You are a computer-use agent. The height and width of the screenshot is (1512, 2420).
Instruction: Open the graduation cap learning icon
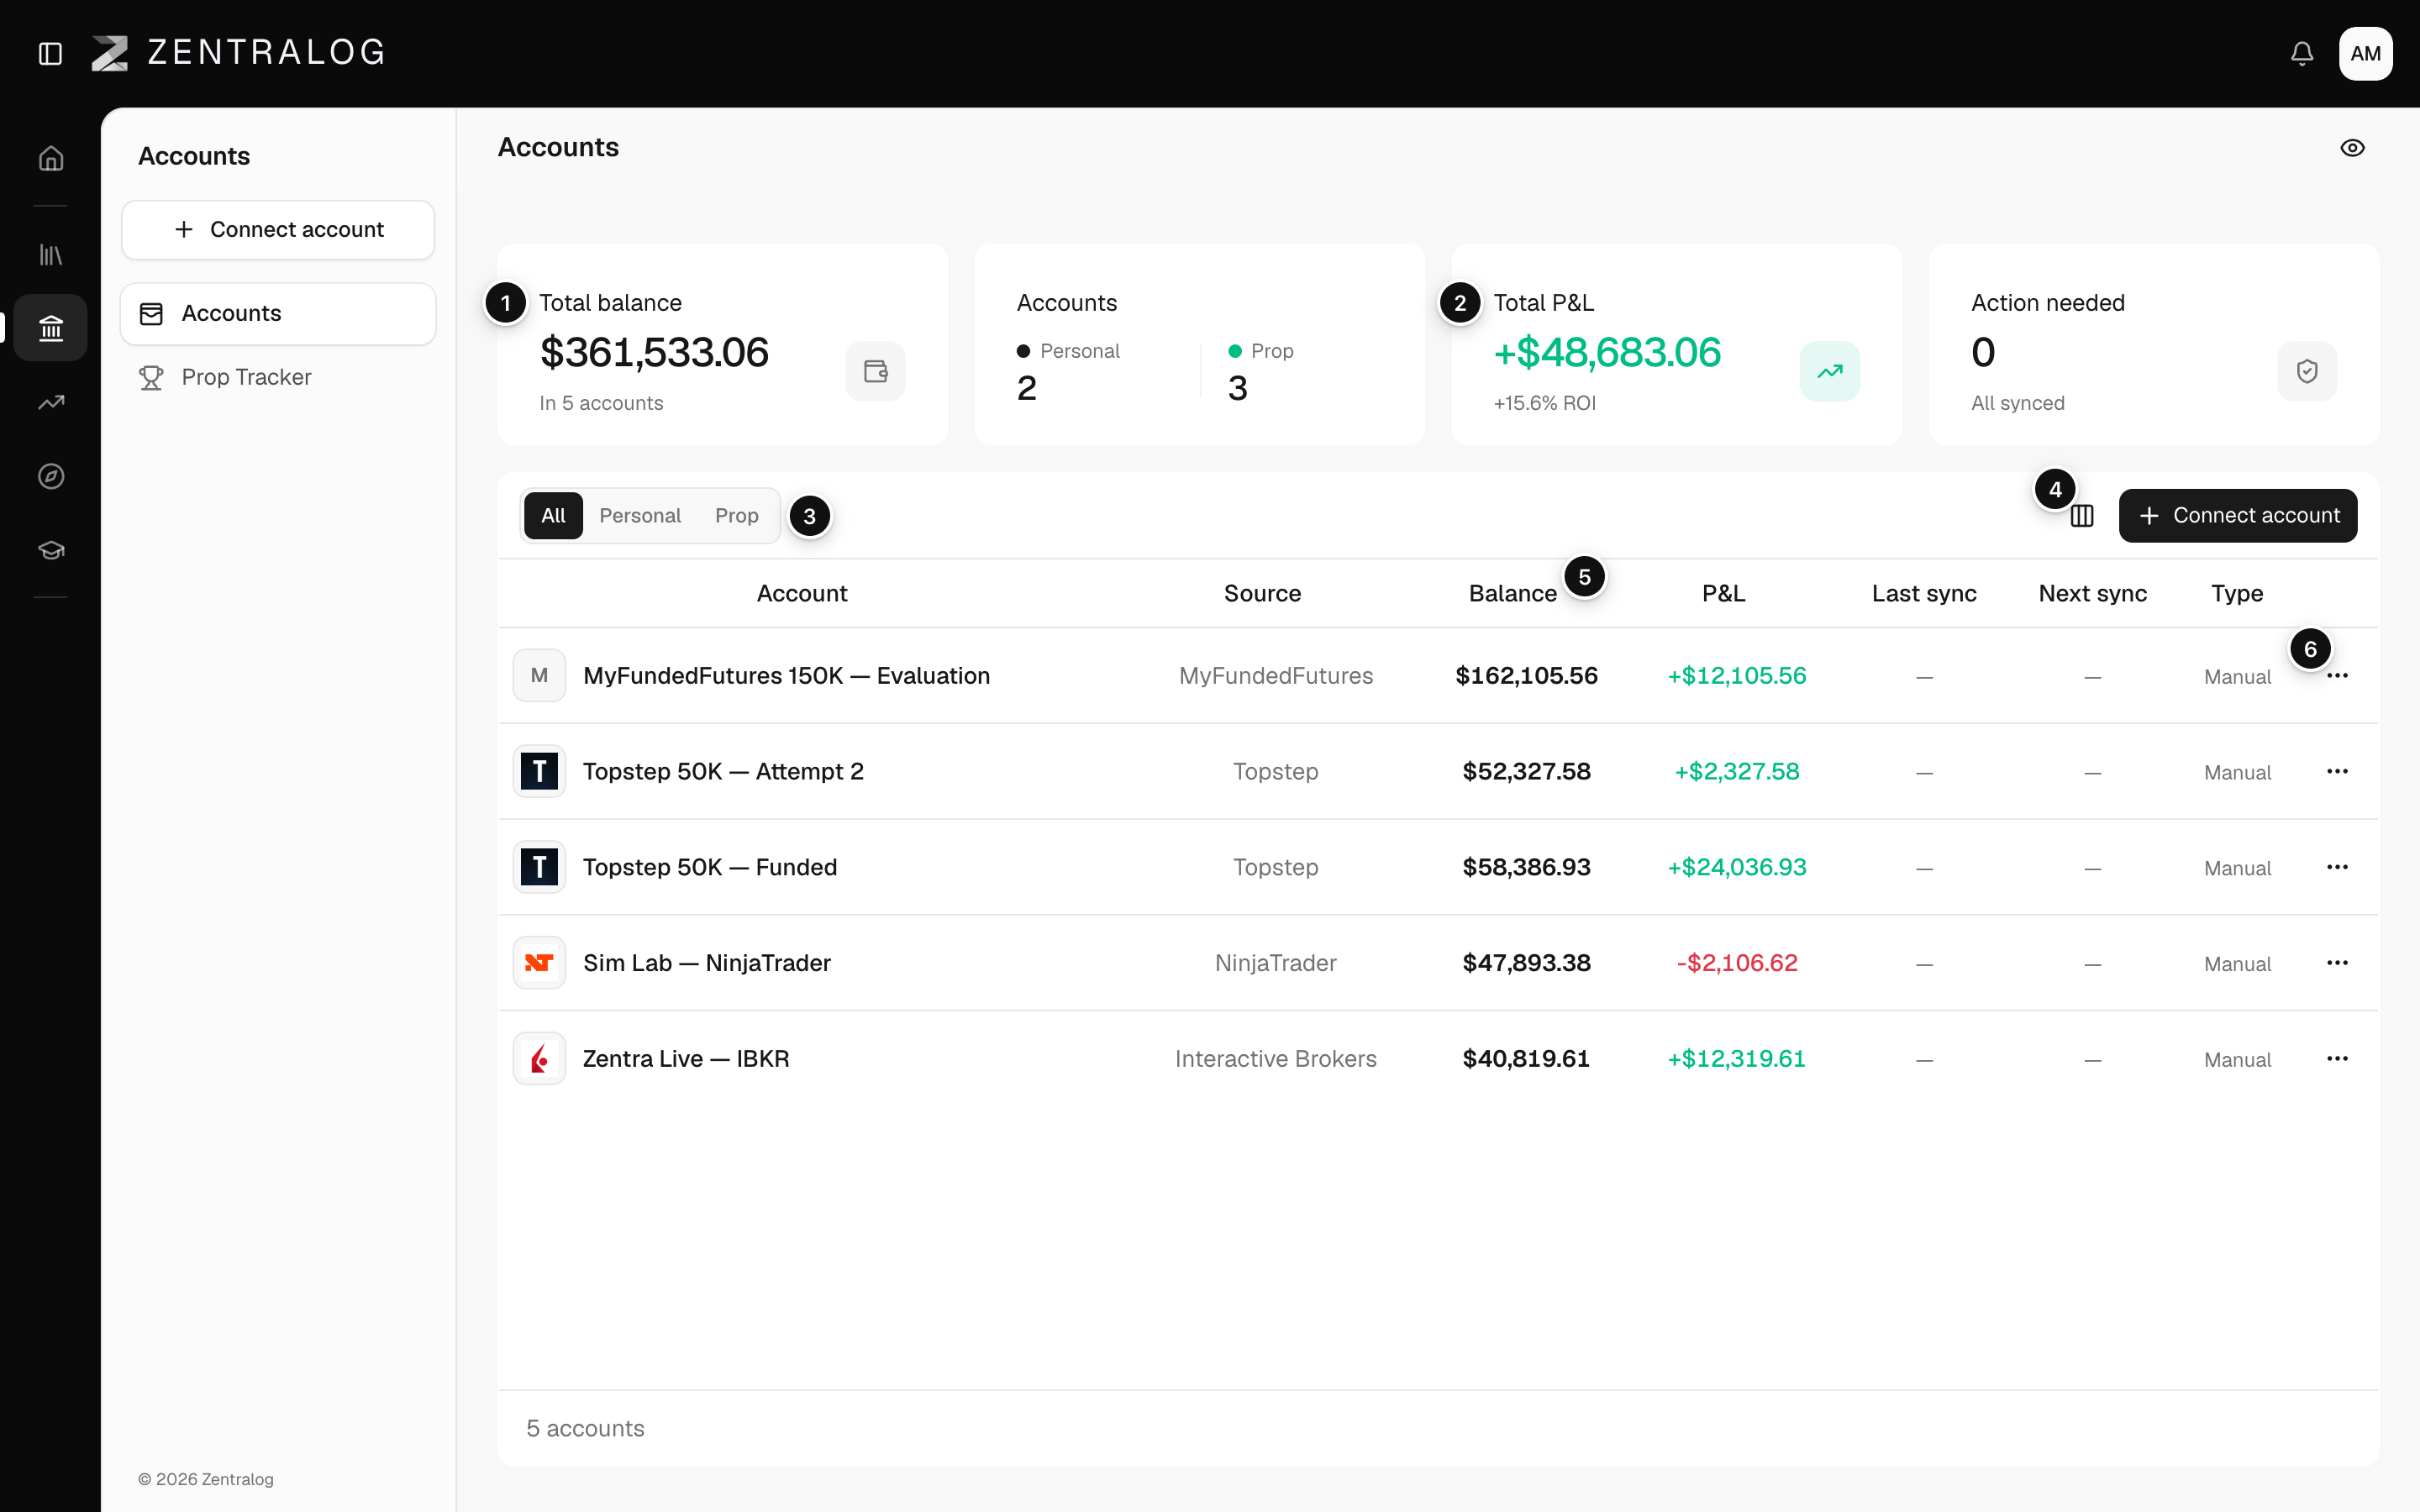pos(51,550)
